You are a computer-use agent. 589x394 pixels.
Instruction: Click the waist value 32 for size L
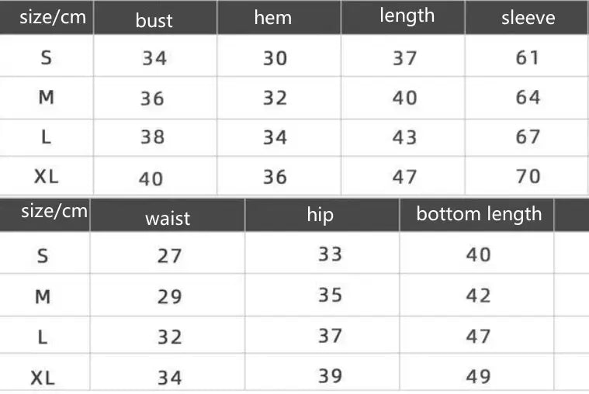point(169,337)
